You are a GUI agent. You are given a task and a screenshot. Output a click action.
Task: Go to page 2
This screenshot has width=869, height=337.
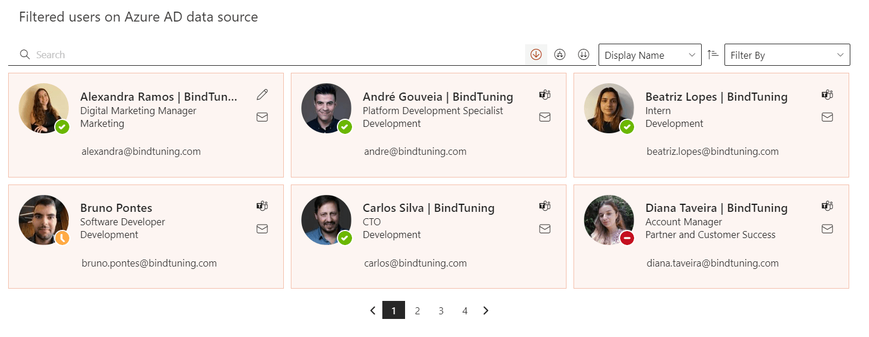point(417,310)
